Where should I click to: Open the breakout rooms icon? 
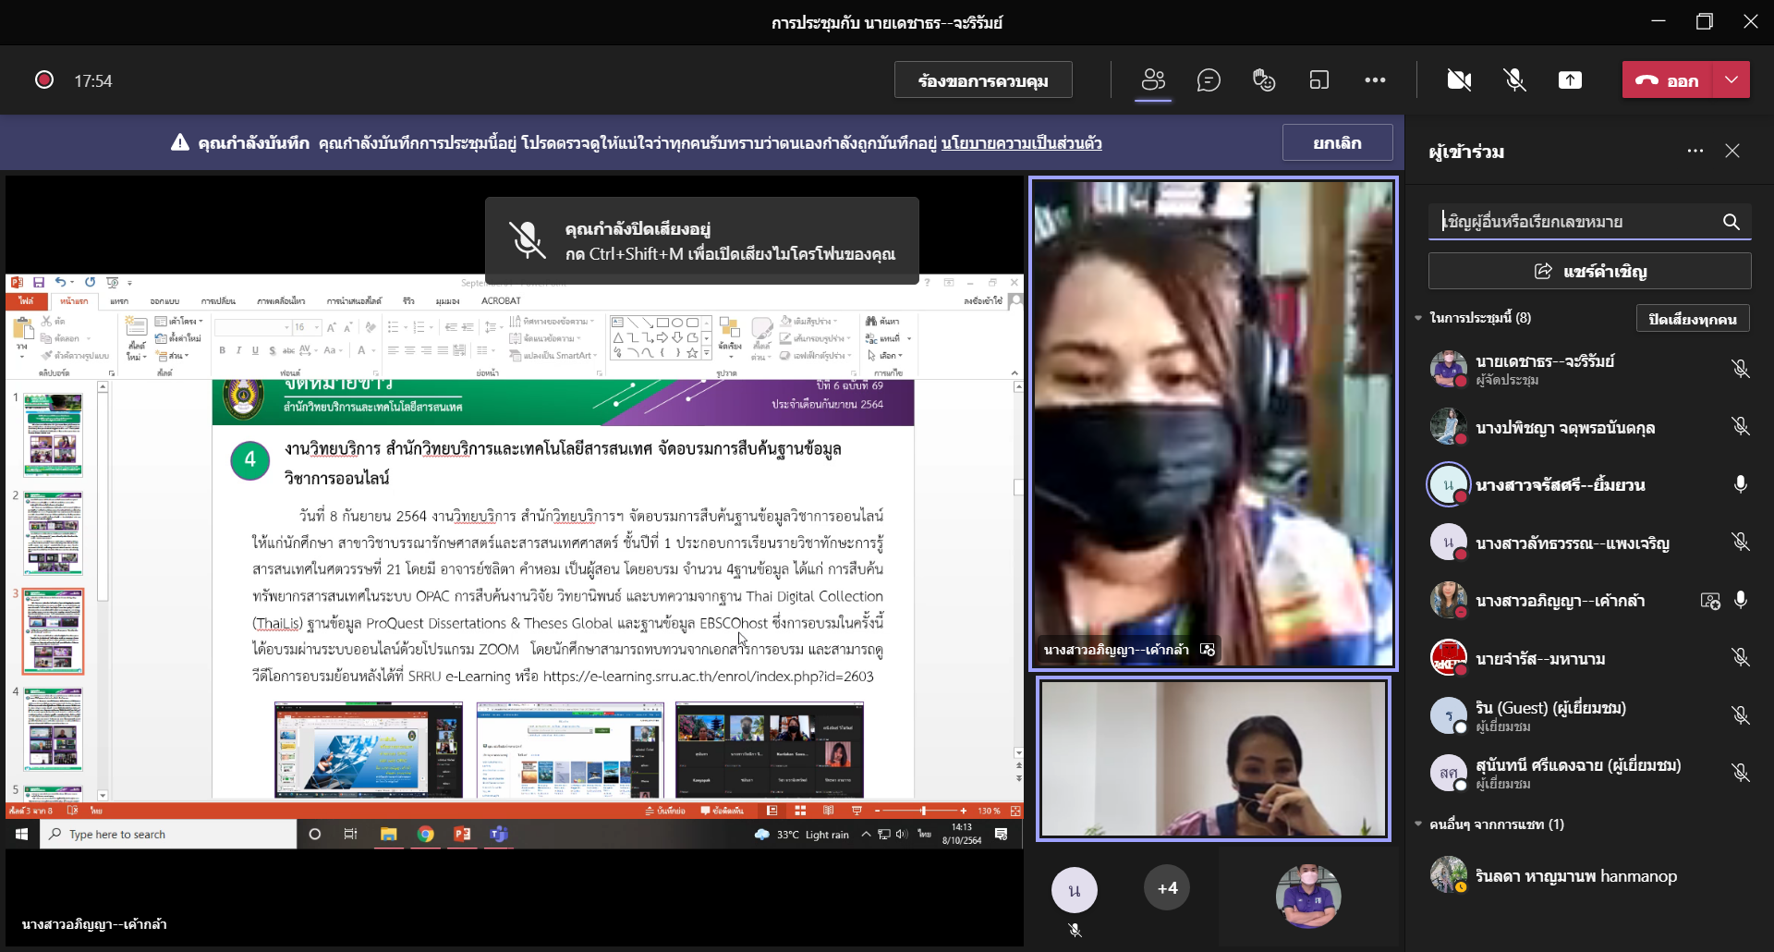tap(1319, 80)
